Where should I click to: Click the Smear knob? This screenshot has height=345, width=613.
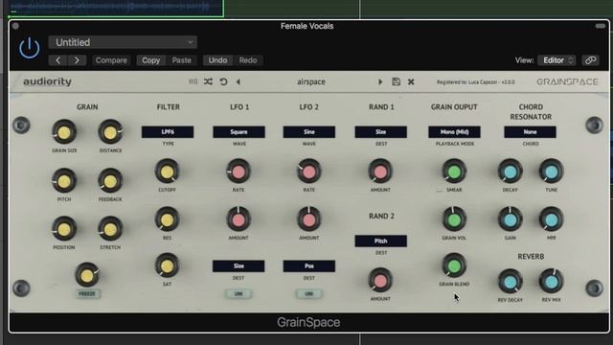click(x=454, y=172)
